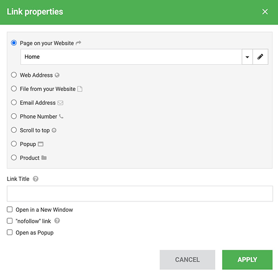278x276 pixels.
Task: Enable Open in a New Window
Action: click(10, 210)
